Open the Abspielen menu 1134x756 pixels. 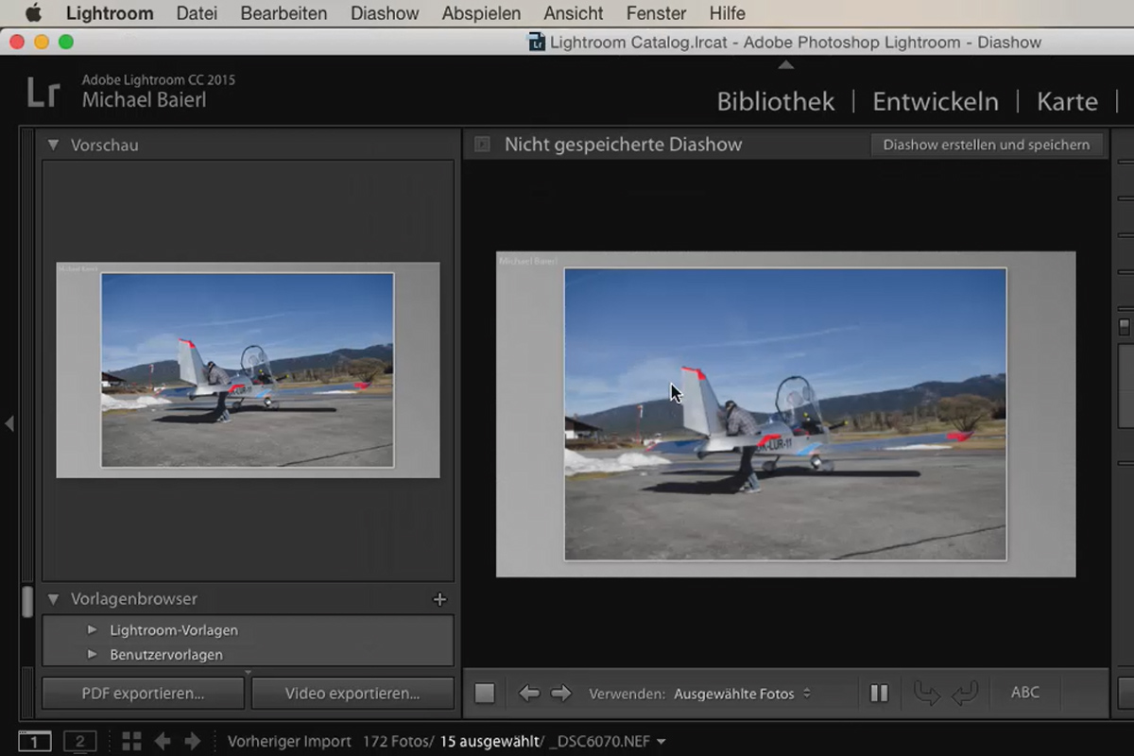click(481, 13)
